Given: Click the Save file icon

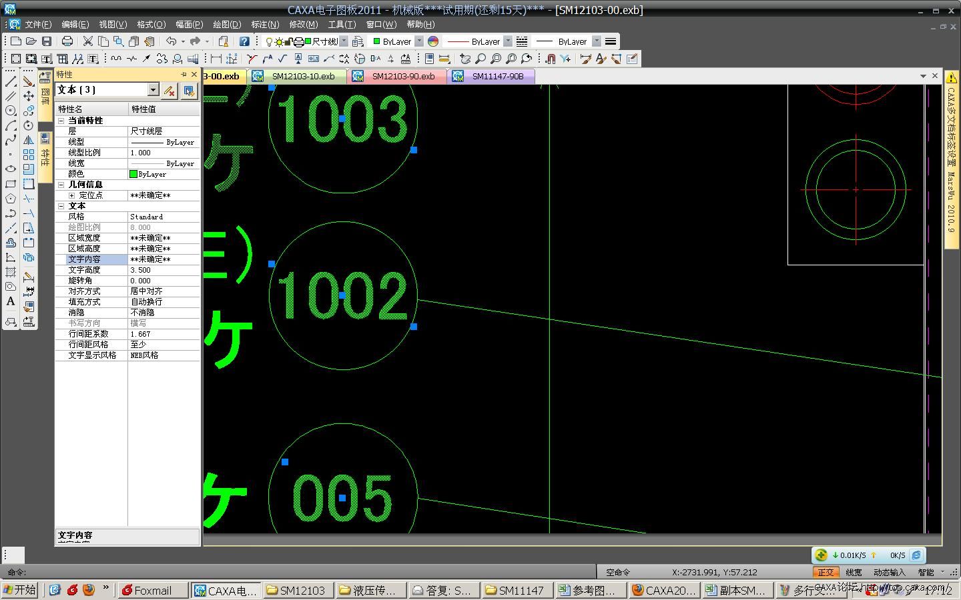Looking at the screenshot, I should pos(47,41).
